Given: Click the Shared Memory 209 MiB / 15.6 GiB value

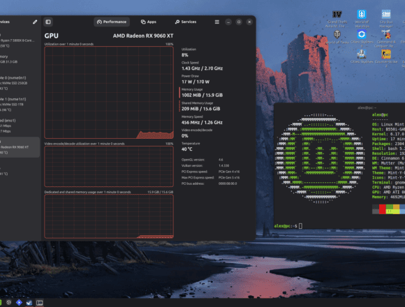Looking at the screenshot, I should point(200,109).
